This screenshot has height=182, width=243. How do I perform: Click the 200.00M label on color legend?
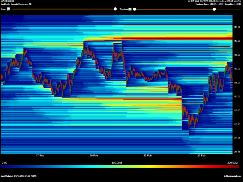232,163
